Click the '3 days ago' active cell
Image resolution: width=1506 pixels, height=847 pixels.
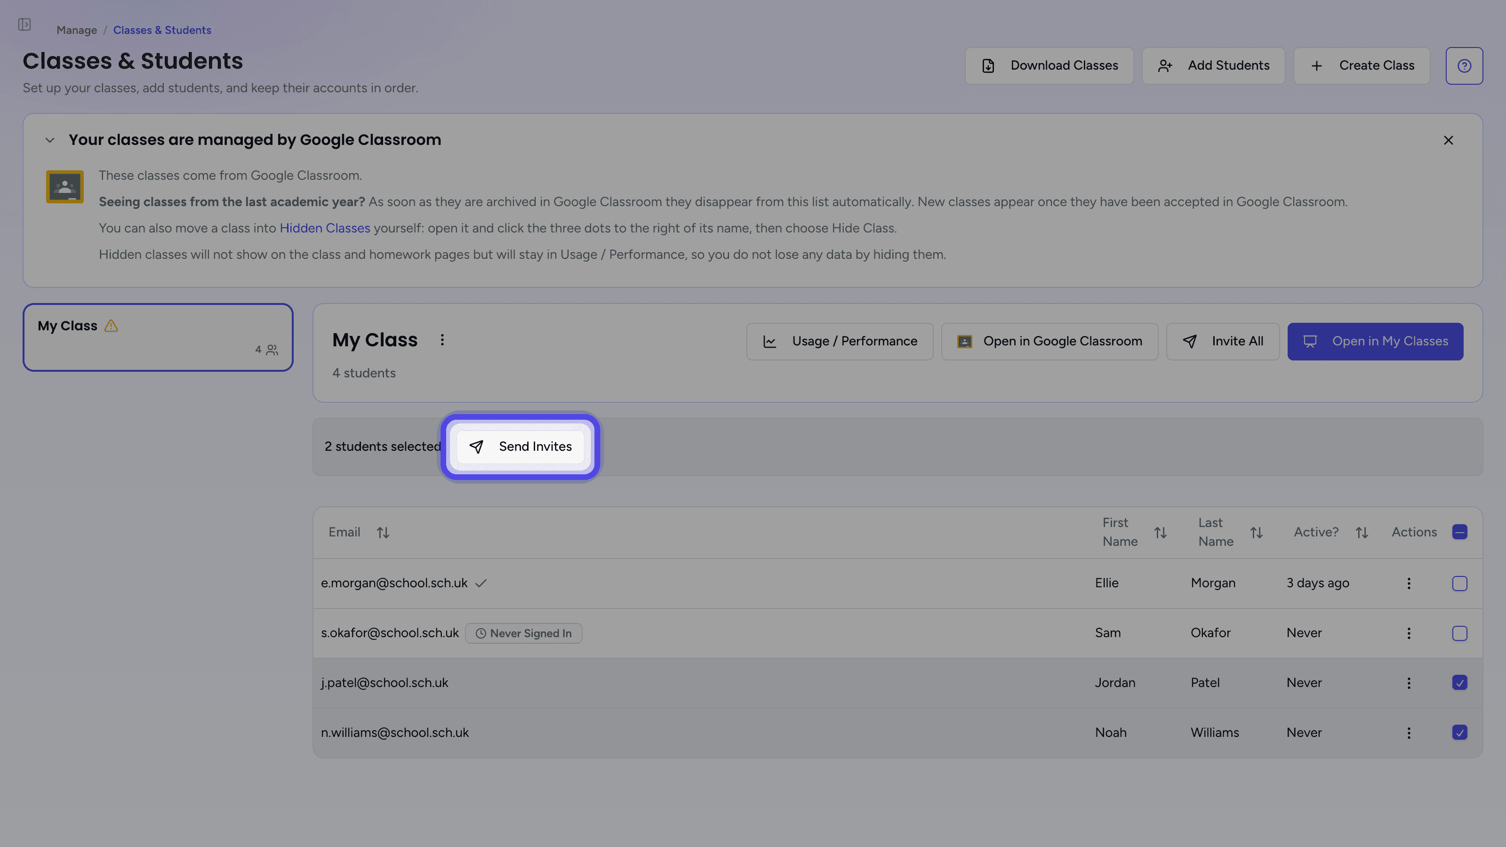[x=1318, y=583]
